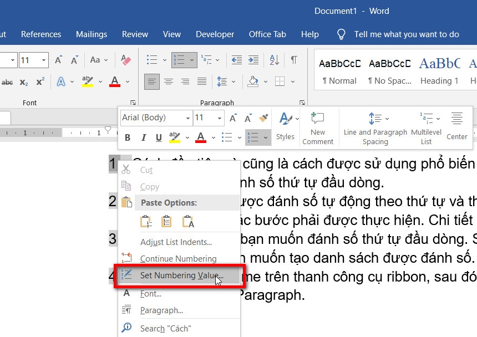This screenshot has height=337, width=477.
Task: Open Font dialog launcher
Action: (133, 103)
